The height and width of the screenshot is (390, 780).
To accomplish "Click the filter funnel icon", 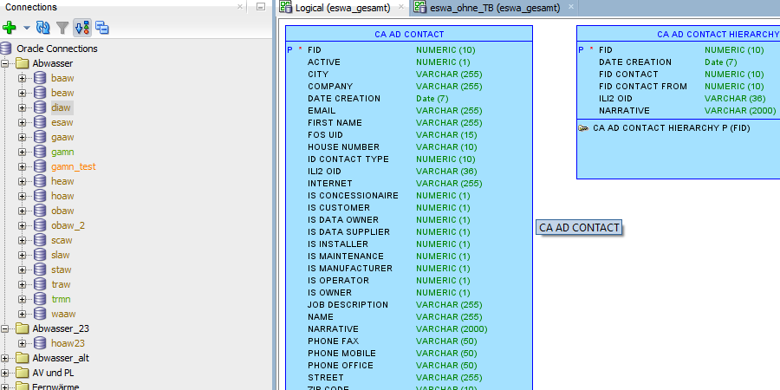I will tap(62, 28).
